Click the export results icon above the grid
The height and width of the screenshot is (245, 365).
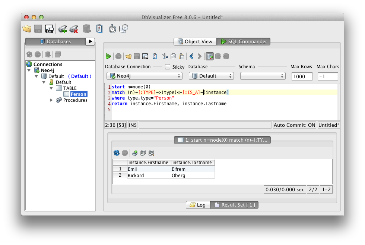pyautogui.click(x=135, y=153)
